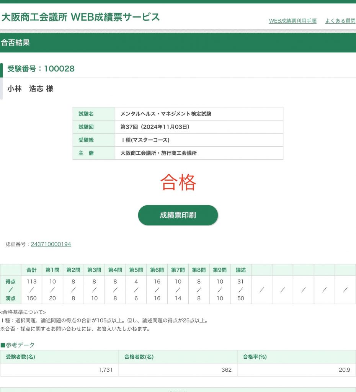Click the 大阪商工会議所 WEB成績票サービス site title

click(x=81, y=17)
